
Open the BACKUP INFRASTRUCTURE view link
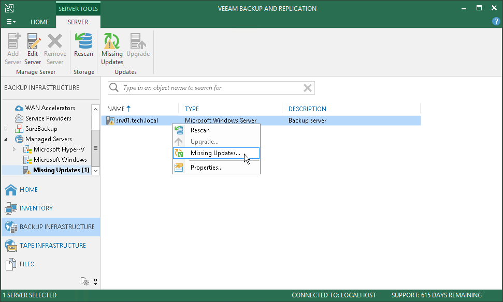pyautogui.click(x=57, y=226)
